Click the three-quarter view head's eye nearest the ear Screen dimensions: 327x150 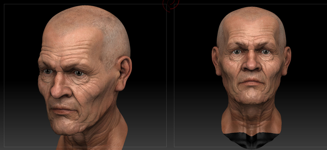(79, 73)
